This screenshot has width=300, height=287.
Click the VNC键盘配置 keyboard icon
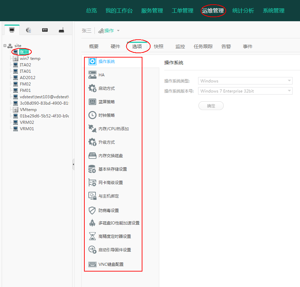[92, 264]
